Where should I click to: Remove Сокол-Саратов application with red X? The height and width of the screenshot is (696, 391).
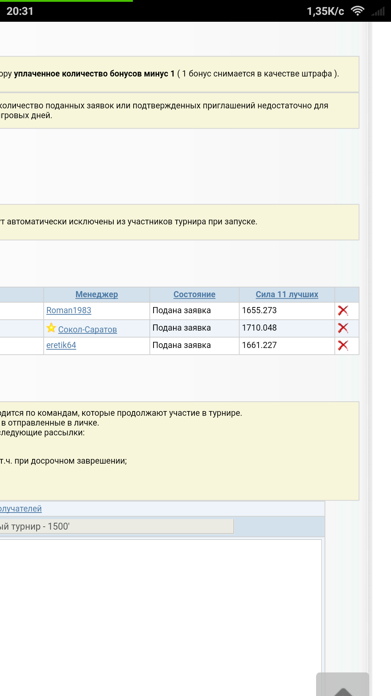point(343,328)
